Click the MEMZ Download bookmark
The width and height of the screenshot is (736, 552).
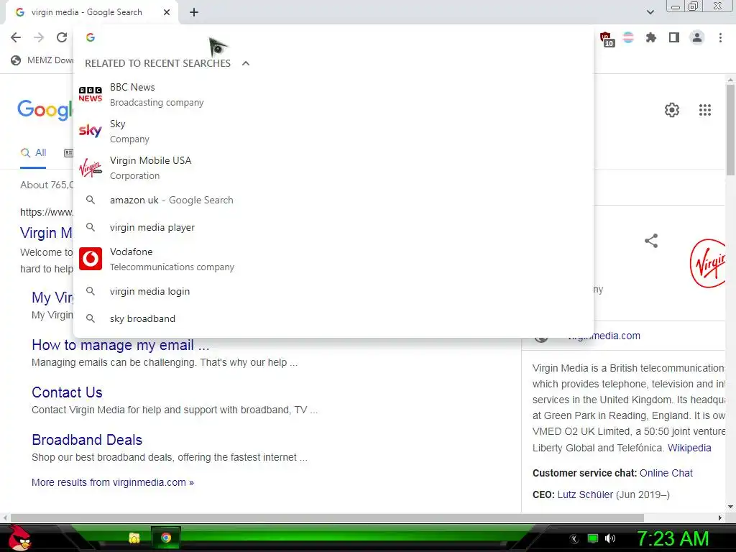coord(42,60)
